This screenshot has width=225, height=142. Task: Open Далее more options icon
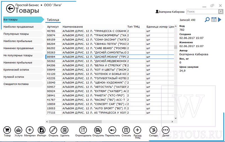[x=166, y=130]
